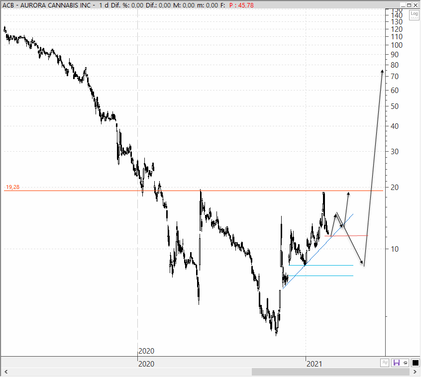Close the ACB chart window
Image resolution: width=421 pixels, height=377 pixels.
tap(416, 5)
